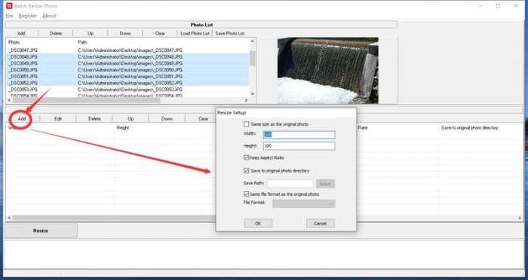Click the Batch Resize Photo app icon
Screen dimensions: 528x280
(9, 6)
